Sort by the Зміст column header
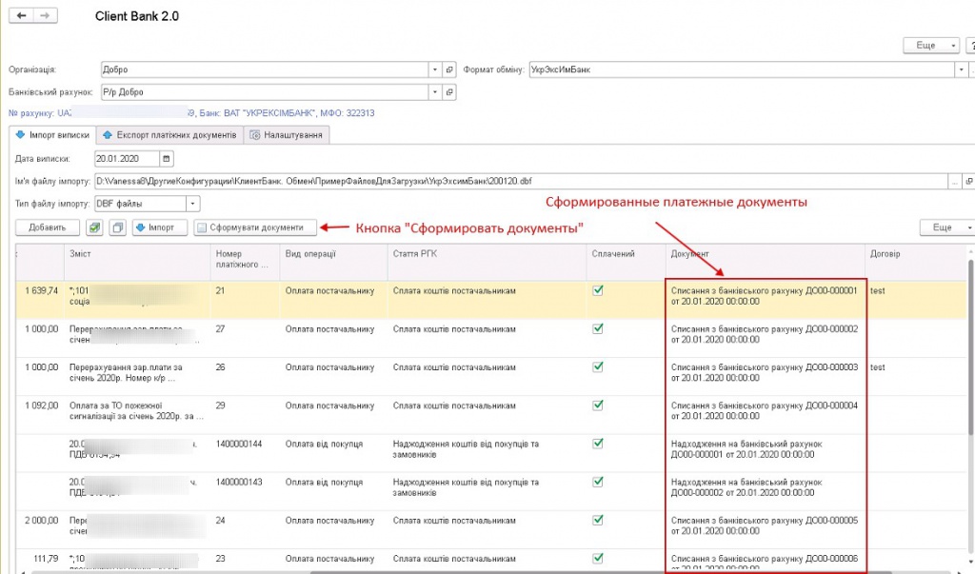The image size is (975, 574). [137, 262]
